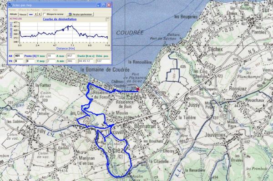
Task: Click the Ne plus synchroniser button
Action: (80, 15)
